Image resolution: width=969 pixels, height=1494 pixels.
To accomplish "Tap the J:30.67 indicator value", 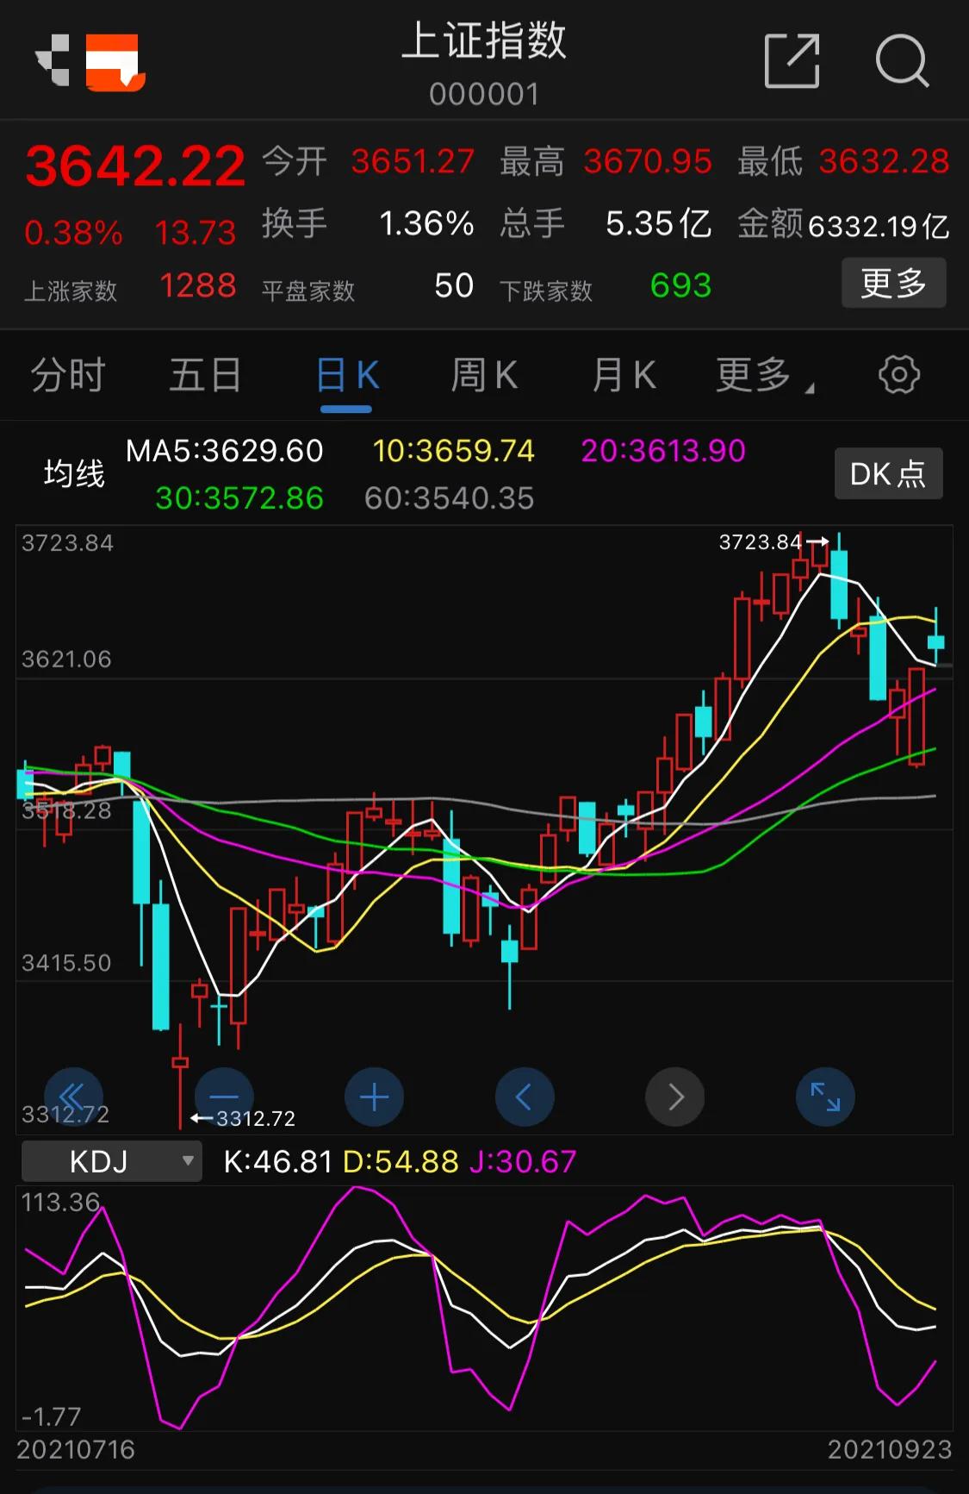I will [523, 1162].
